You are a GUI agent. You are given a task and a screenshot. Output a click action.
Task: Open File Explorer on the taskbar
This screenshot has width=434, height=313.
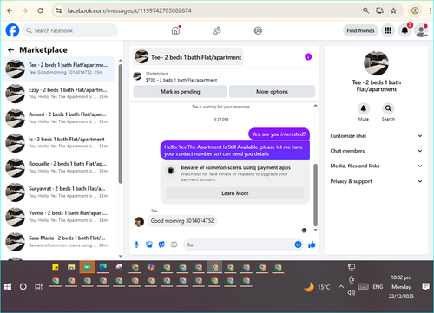pos(71,267)
